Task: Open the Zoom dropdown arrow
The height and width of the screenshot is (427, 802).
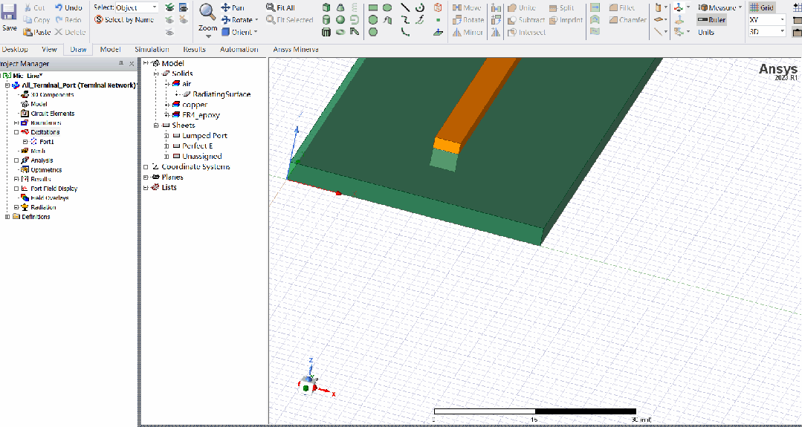Action: pyautogui.click(x=207, y=37)
